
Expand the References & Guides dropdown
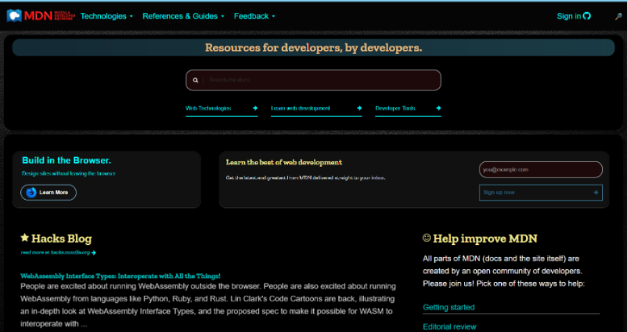click(184, 17)
